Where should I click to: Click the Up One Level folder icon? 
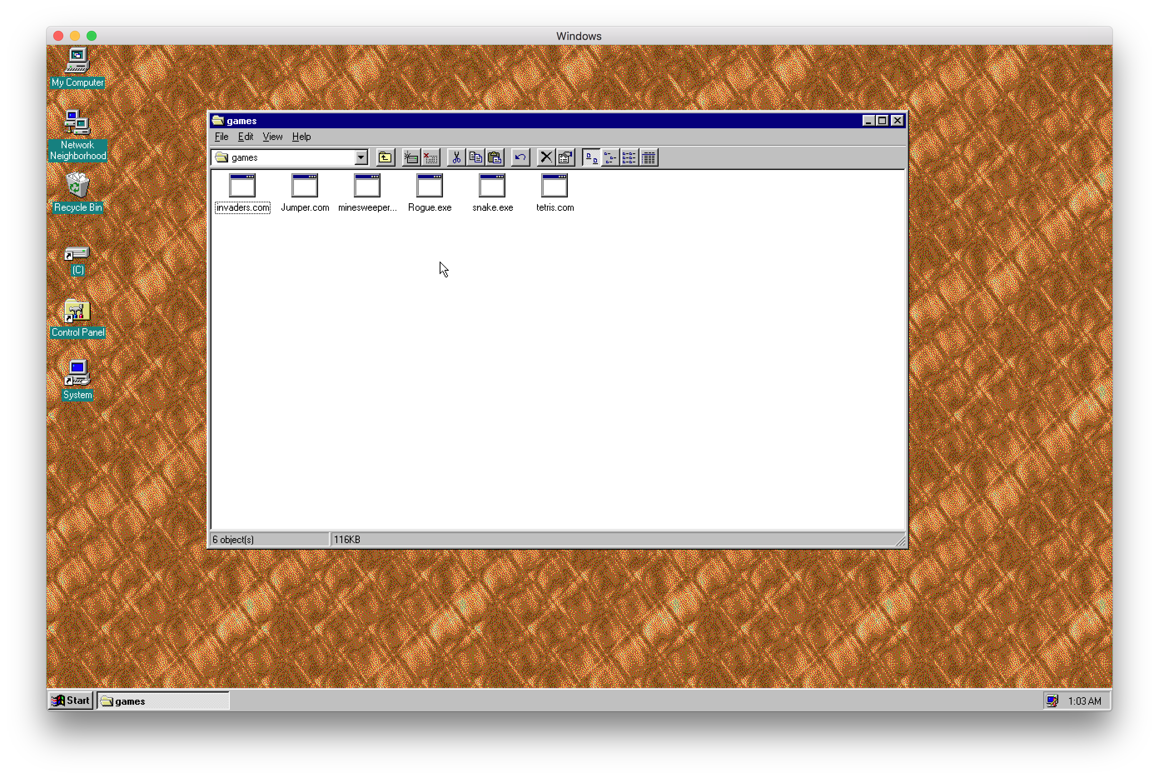385,157
